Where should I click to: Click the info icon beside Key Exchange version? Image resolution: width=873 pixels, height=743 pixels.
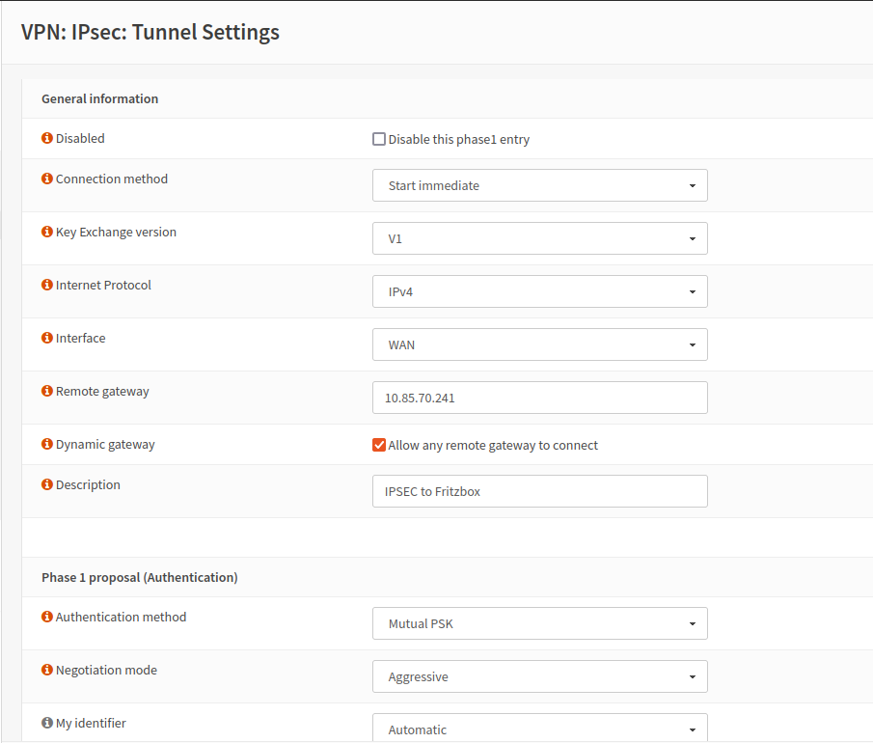pyautogui.click(x=46, y=232)
